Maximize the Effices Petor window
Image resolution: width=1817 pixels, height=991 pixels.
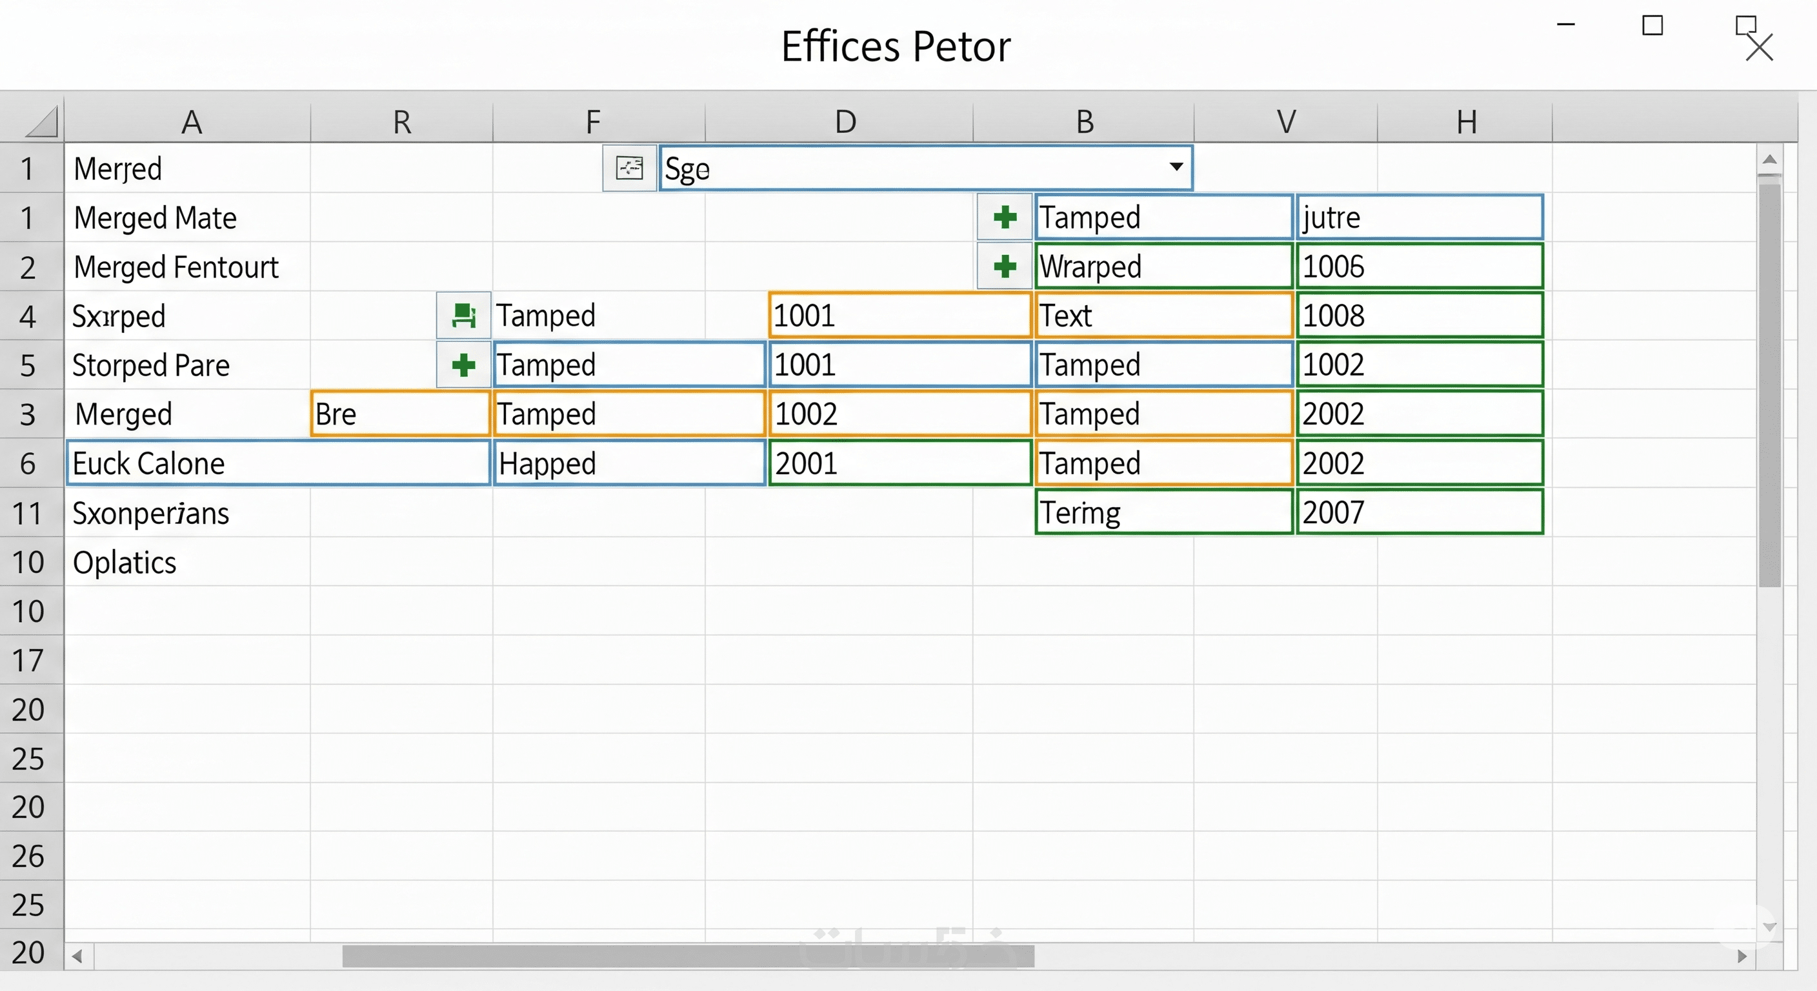point(1652,26)
